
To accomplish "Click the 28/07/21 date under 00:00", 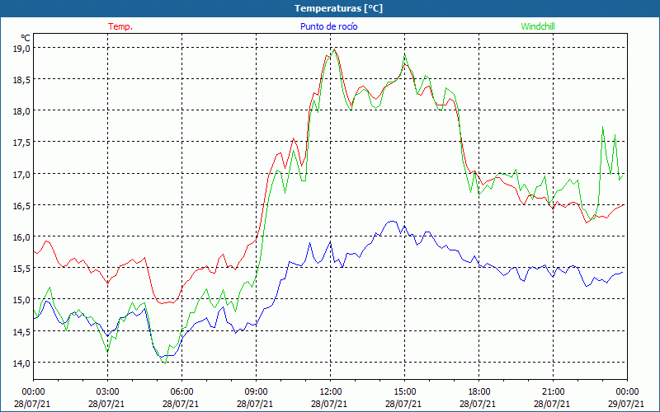I will [x=32, y=404].
